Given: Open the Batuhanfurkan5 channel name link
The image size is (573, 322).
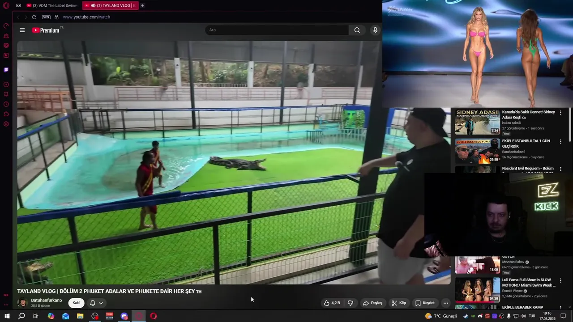Looking at the screenshot, I should (x=47, y=300).
